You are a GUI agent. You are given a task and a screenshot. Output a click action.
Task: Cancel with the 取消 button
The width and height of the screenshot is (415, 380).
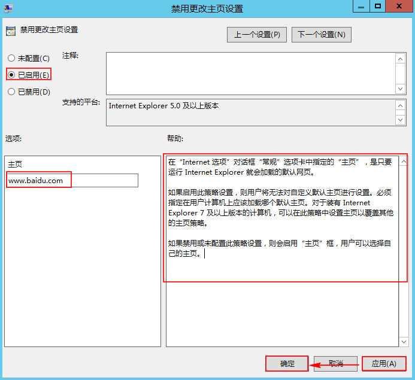click(x=335, y=364)
